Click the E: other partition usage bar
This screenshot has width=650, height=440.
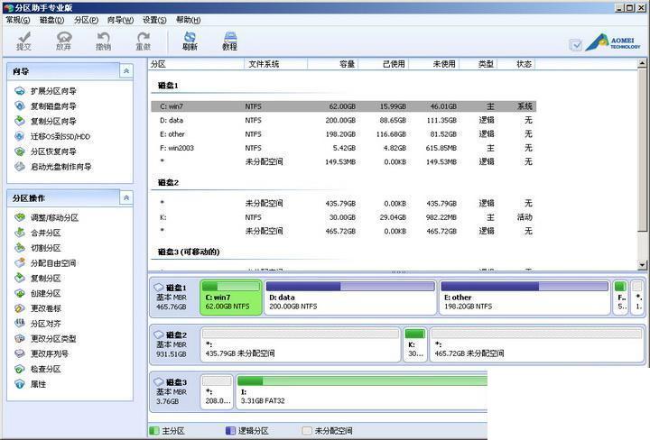tap(525, 286)
